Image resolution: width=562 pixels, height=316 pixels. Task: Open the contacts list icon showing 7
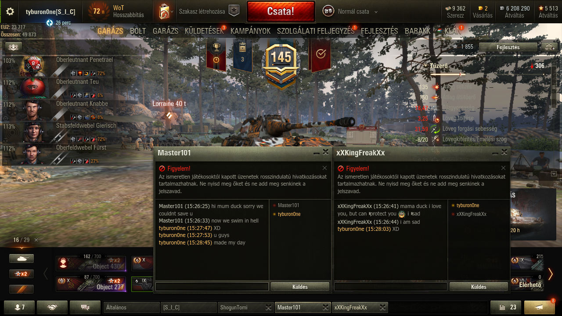[18, 307]
